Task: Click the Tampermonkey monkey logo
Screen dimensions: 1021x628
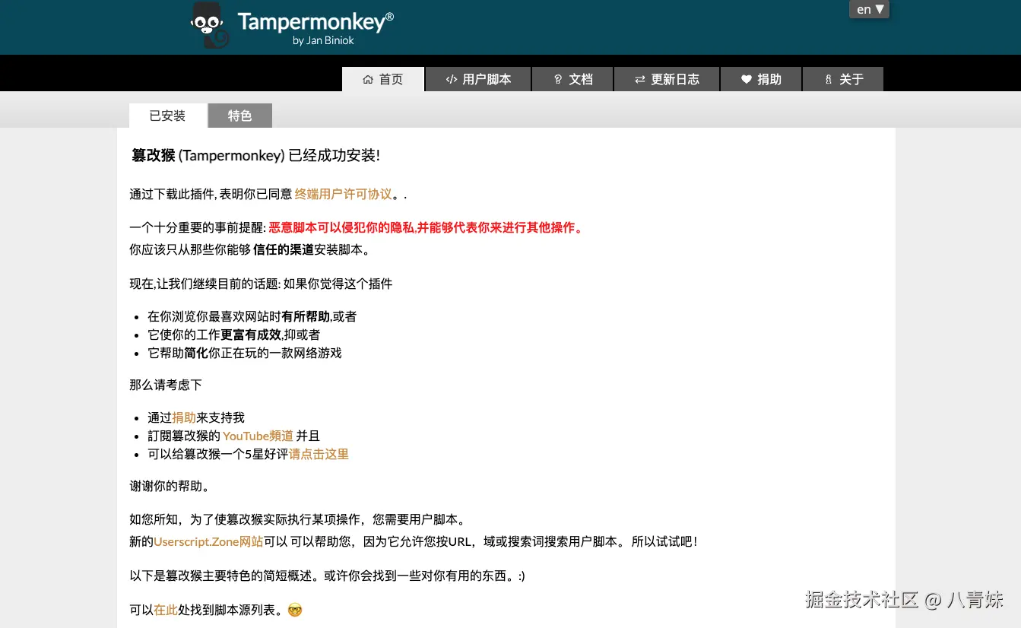Action: [210, 25]
